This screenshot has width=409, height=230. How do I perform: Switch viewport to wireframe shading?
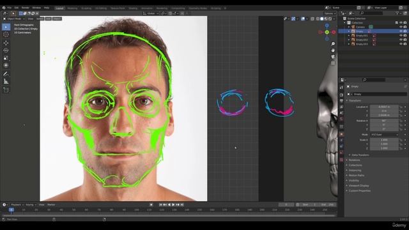pos(318,19)
